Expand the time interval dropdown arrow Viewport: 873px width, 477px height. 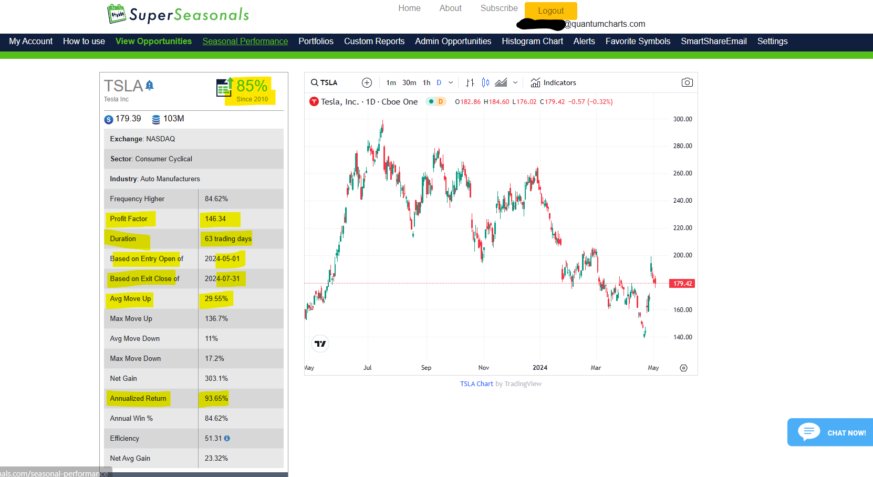coord(451,82)
